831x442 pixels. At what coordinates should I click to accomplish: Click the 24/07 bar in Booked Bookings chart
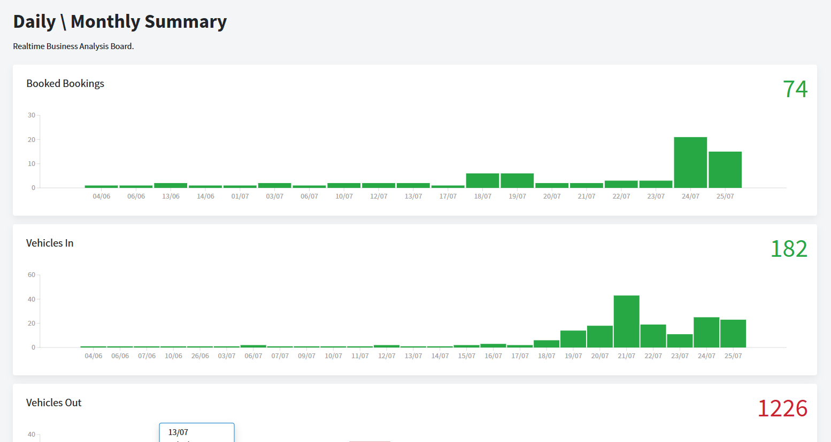coord(690,163)
